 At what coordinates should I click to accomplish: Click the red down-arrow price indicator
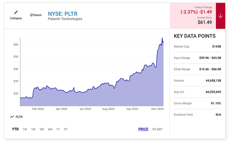tap(220, 16)
